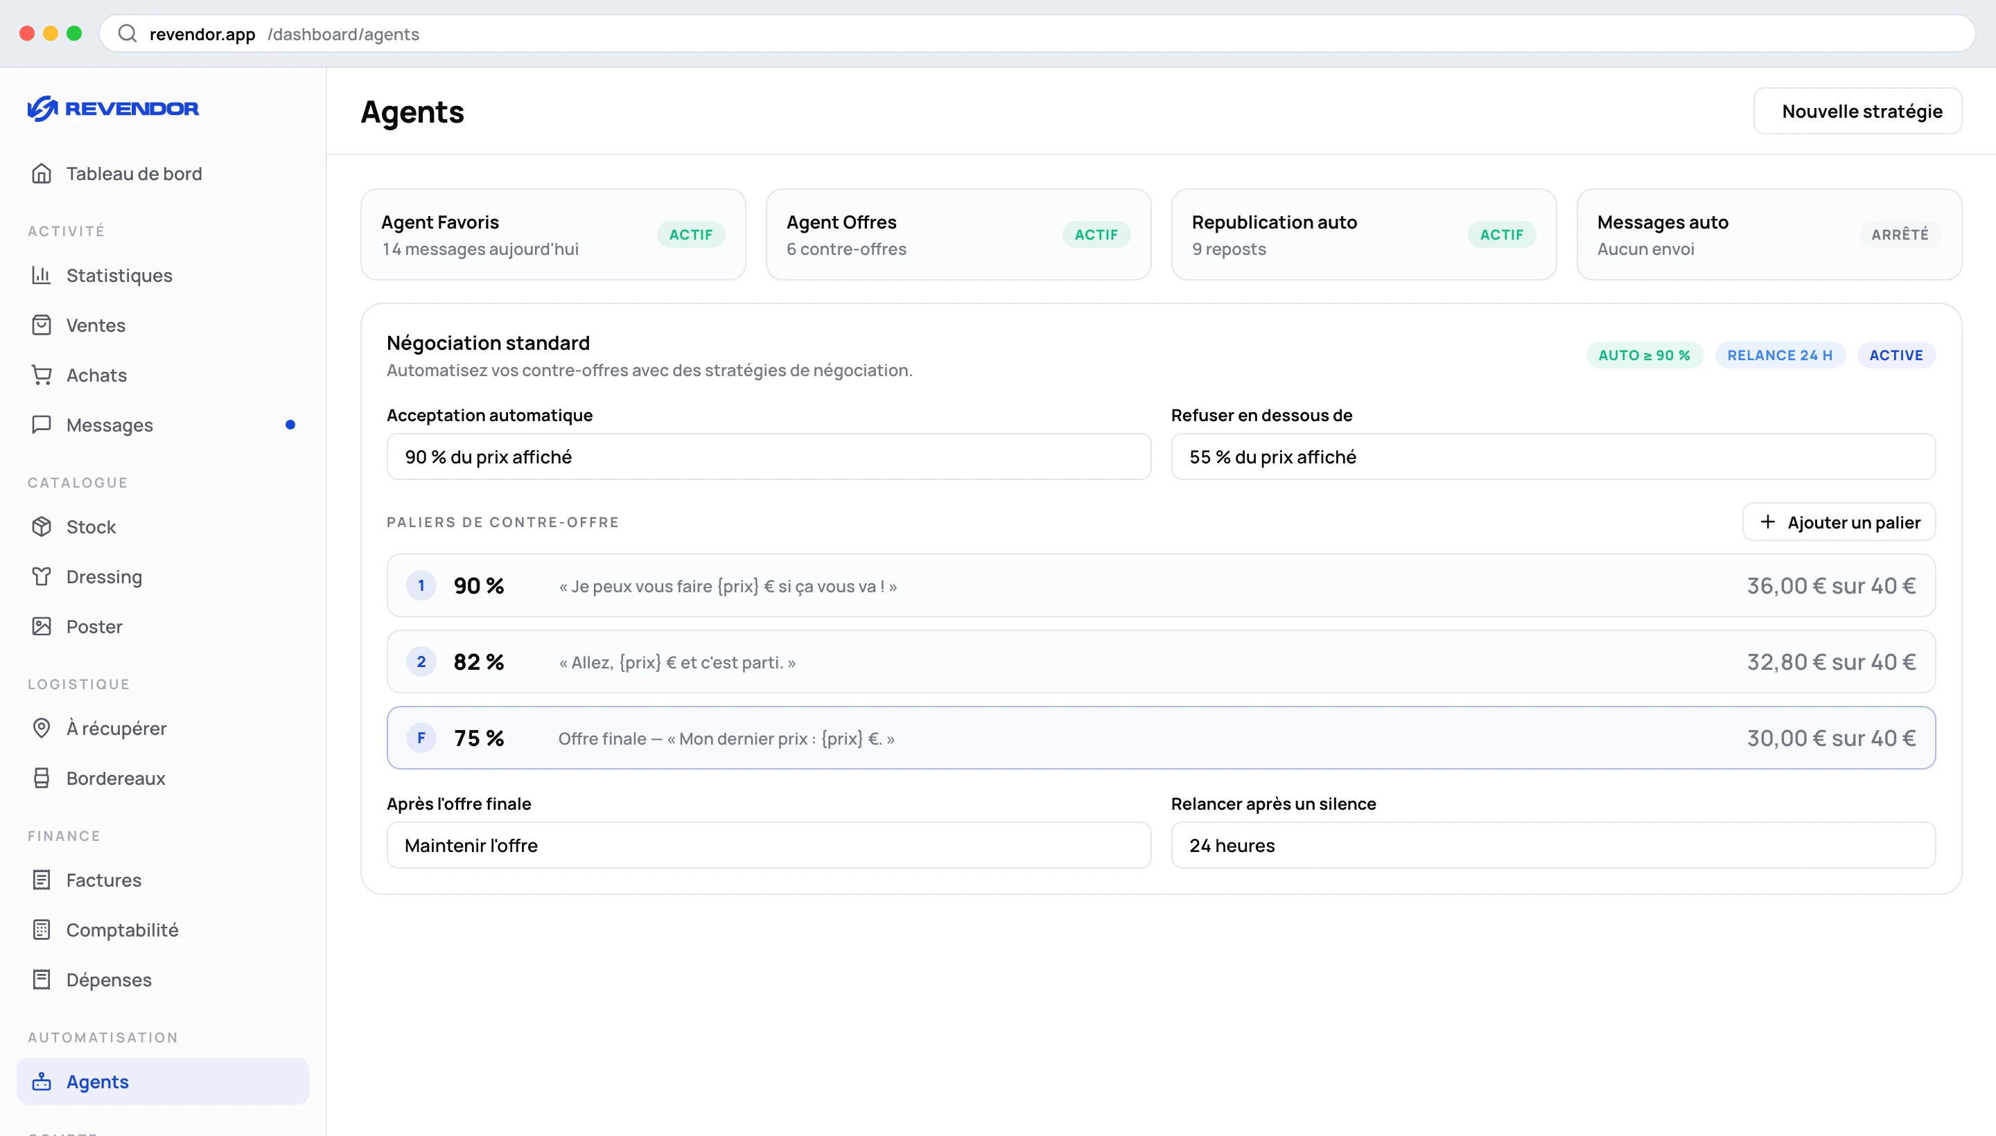Open the Acceptation automatique dropdown
Viewport: 1996px width, 1136px height.
pos(769,456)
